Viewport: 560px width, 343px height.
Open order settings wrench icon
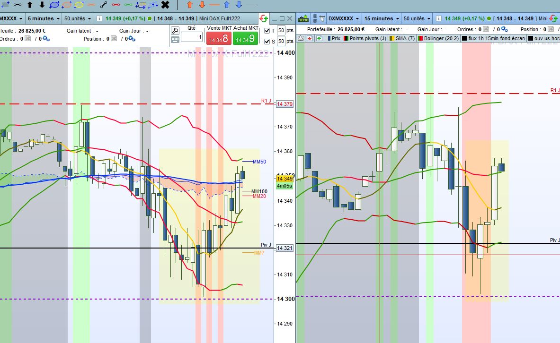pos(175,31)
